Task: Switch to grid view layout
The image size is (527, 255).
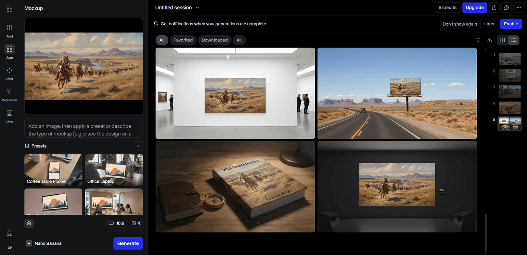Action: [503, 40]
